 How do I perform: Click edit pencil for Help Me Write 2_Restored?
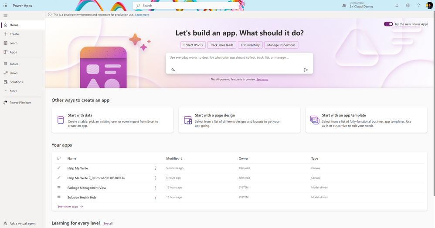(59, 178)
